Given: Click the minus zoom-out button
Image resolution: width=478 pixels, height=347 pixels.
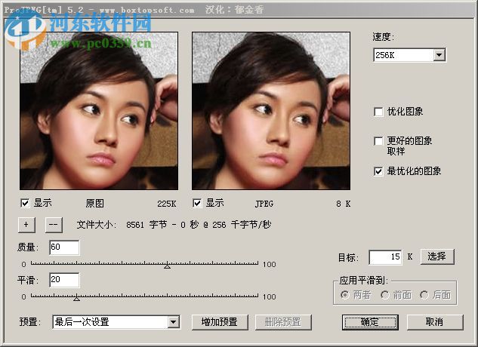Looking at the screenshot, I should point(54,225).
